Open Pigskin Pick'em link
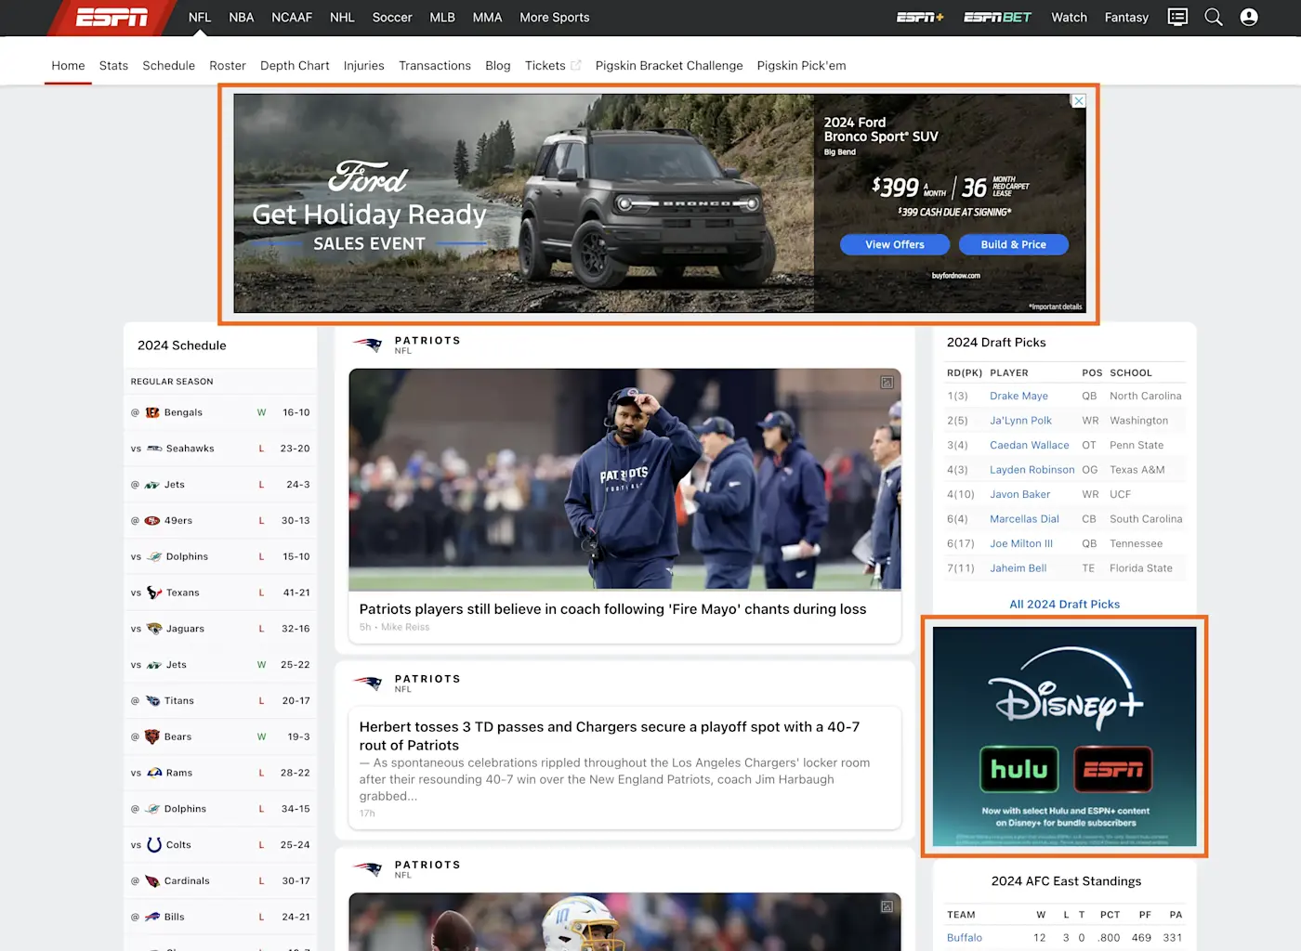This screenshot has width=1301, height=951. pyautogui.click(x=801, y=65)
